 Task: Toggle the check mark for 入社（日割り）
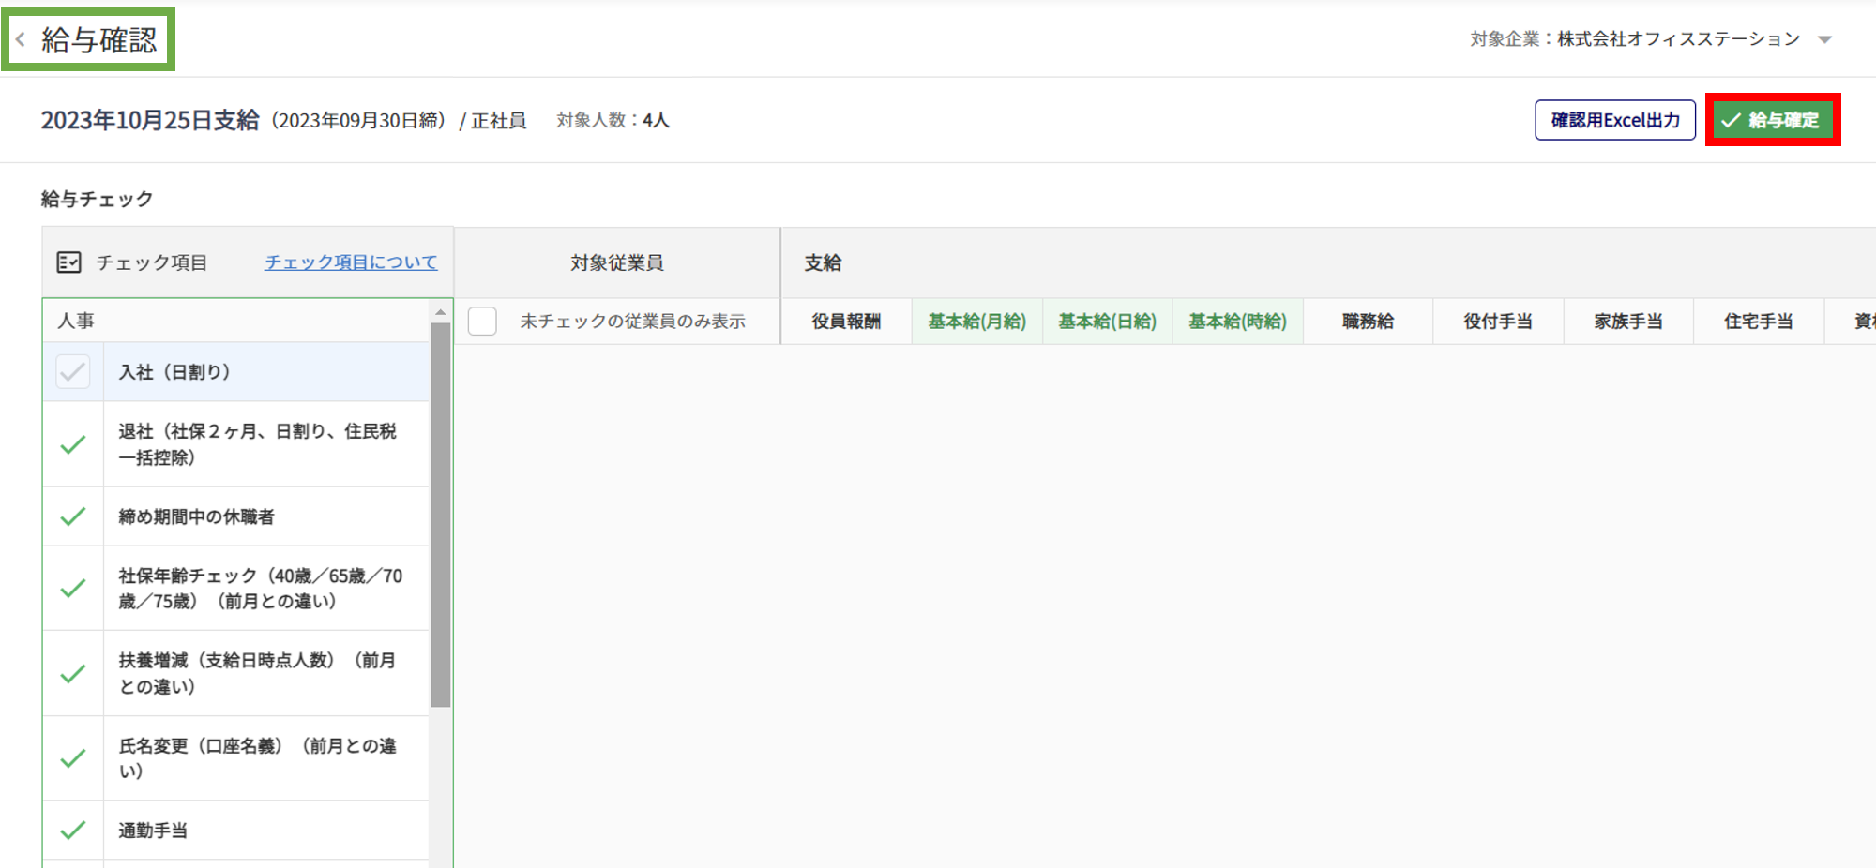(73, 372)
